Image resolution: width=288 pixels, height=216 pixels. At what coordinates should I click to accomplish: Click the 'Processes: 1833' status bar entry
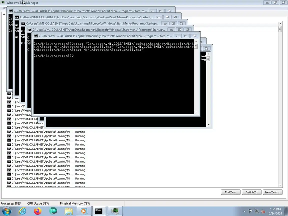(11, 203)
